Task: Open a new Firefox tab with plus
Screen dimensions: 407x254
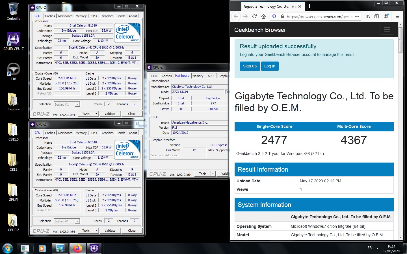Action: (309, 6)
